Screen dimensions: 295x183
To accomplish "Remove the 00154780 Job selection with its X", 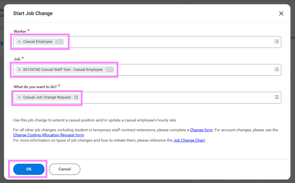I will pos(19,69).
